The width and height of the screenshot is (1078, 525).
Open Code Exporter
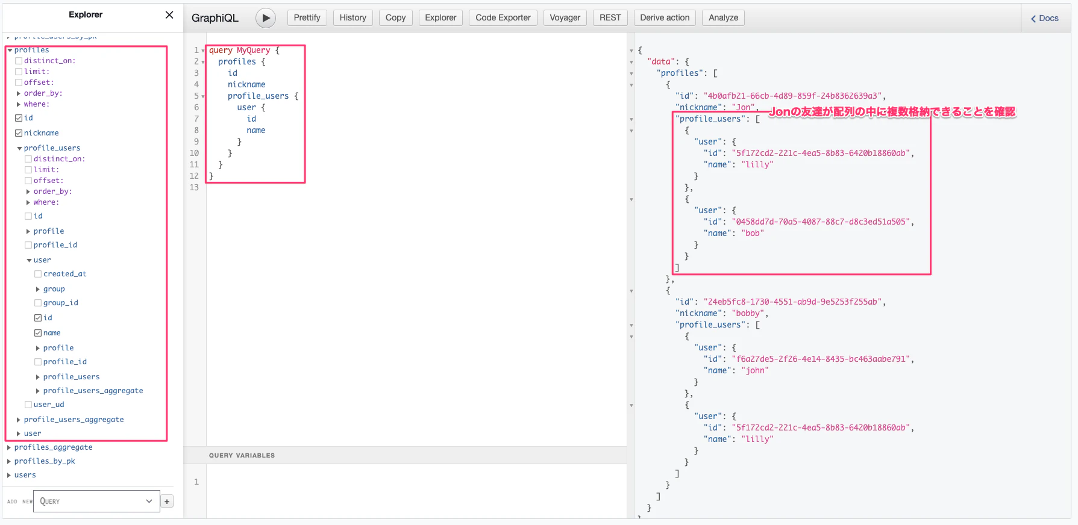503,18
